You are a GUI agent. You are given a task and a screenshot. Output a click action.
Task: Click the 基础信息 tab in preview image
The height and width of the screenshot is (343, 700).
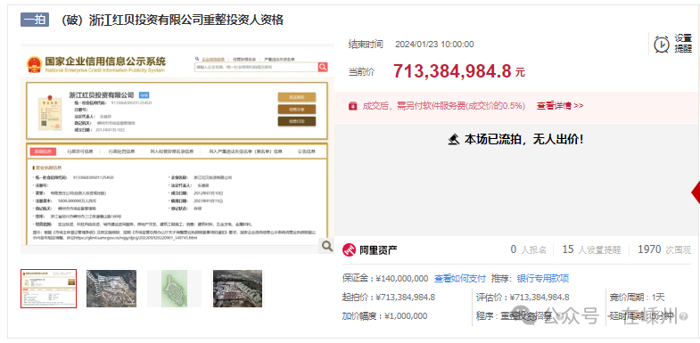[x=44, y=151]
